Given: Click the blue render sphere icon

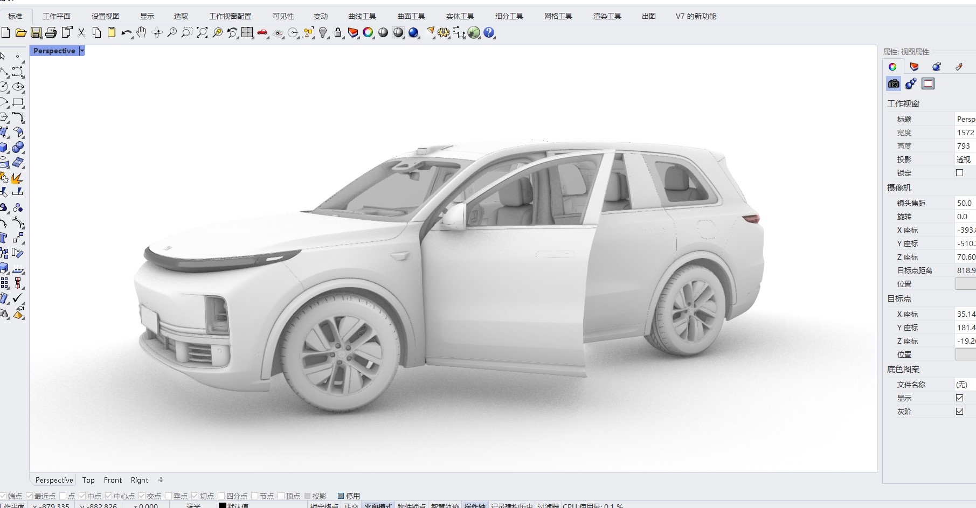Looking at the screenshot, I should [413, 33].
